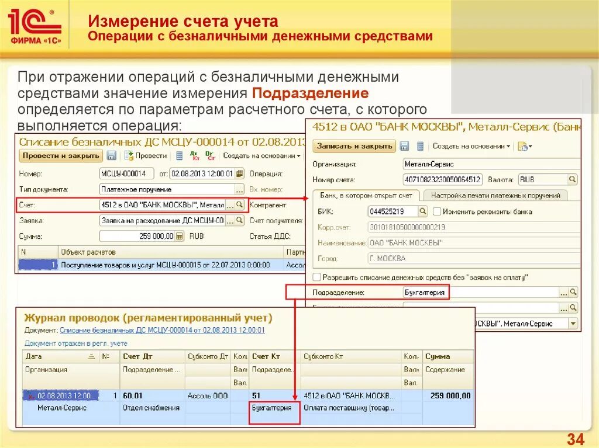
Task: Open magnifier of БИК field
Action: [x=422, y=211]
